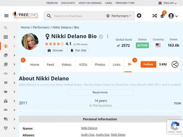Image resolution: width=183 pixels, height=137 pixels.
Task: Click the reCAPTCHA badge
Action: 175,127
